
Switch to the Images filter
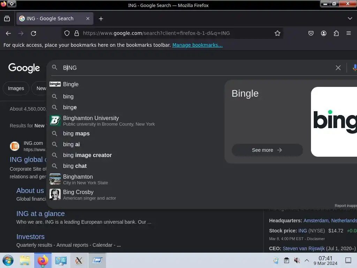coord(16,88)
